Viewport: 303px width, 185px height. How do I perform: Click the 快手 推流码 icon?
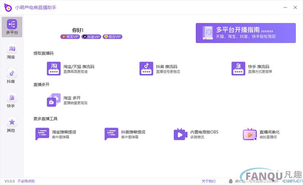point(238,69)
